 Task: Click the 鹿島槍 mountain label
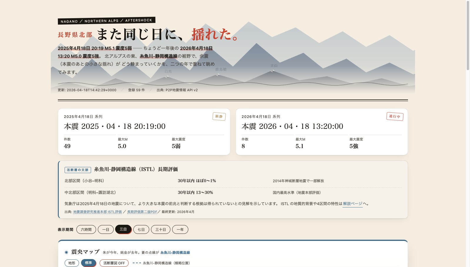coord(221,69)
